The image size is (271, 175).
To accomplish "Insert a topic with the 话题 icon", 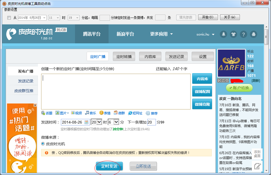I will 47,113.
